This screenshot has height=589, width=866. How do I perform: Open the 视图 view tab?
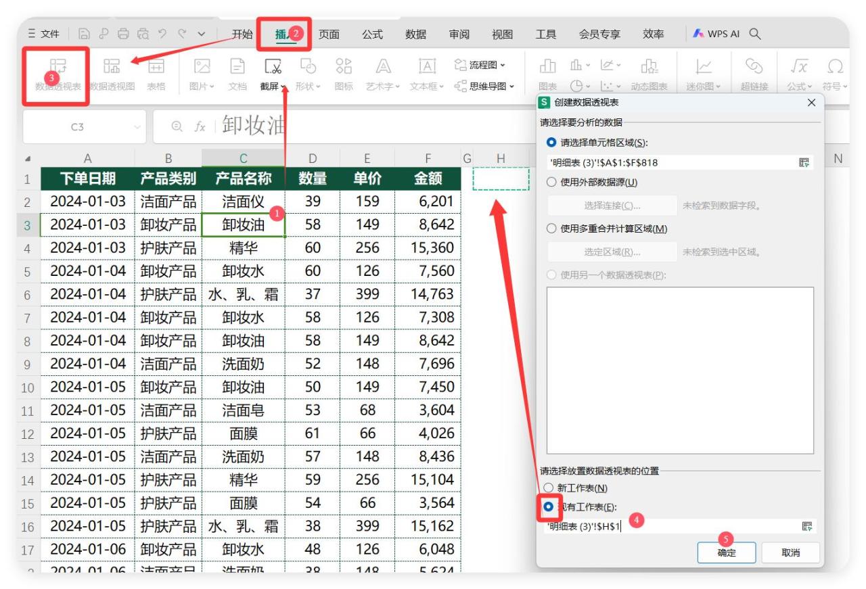[502, 34]
